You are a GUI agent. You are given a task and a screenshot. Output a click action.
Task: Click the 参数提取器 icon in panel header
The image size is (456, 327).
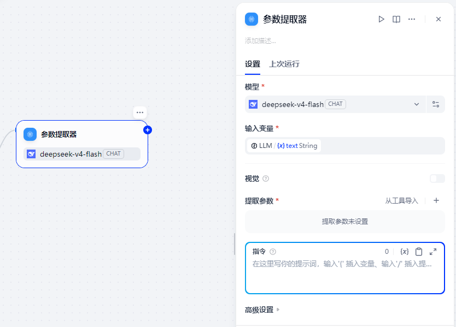[x=252, y=19]
